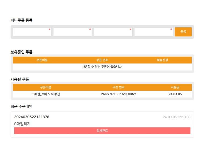This screenshot has height=161, width=202.
Task: Click the first coupon code input field
Action: point(32,32)
